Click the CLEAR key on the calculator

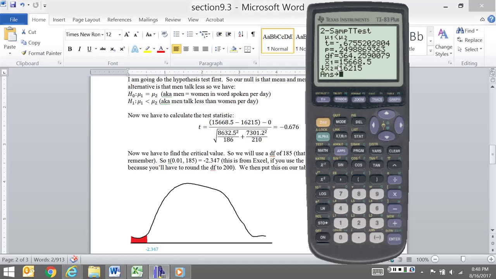click(394, 151)
